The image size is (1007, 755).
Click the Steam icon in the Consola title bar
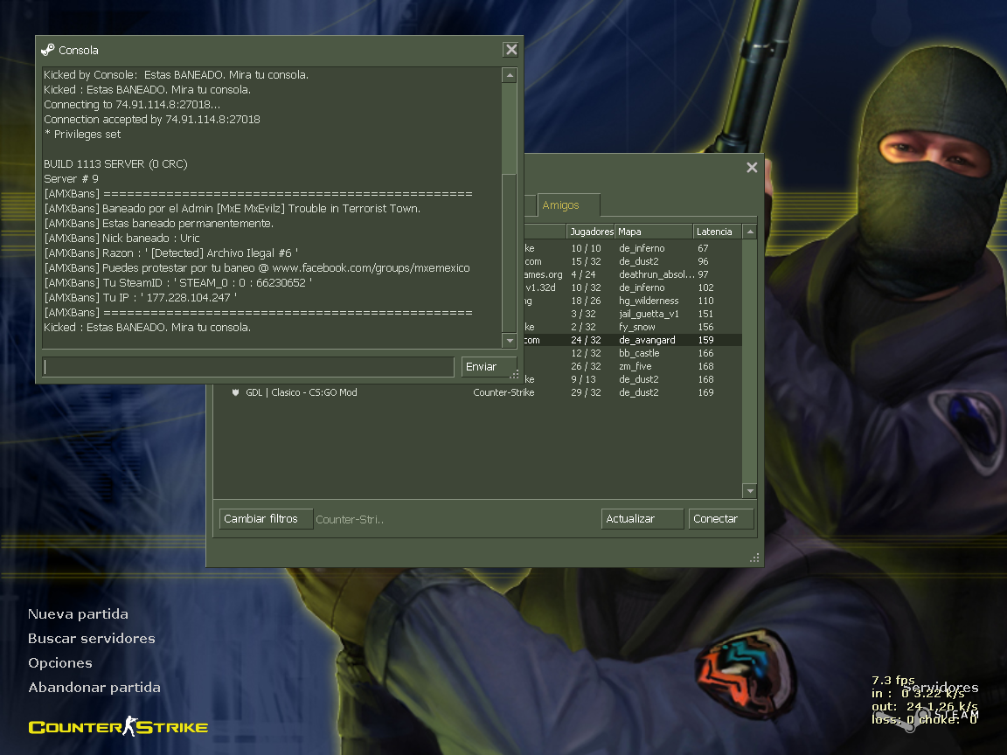[48, 50]
